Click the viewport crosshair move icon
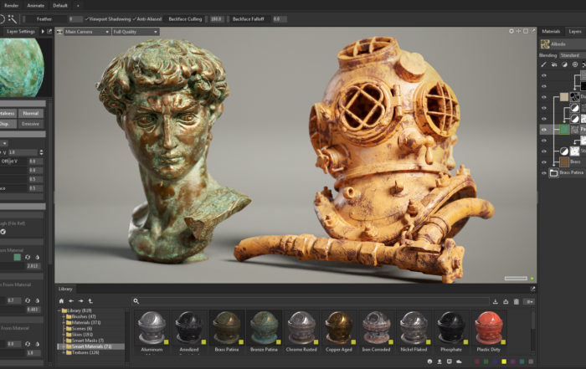Image resolution: width=586 pixels, height=369 pixels. coord(518,31)
